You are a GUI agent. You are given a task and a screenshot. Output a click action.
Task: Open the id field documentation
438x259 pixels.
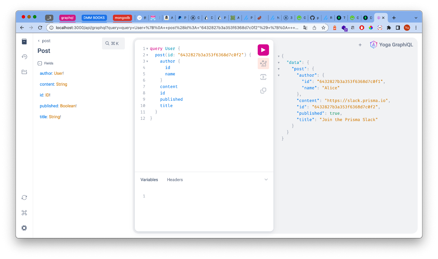coord(41,95)
